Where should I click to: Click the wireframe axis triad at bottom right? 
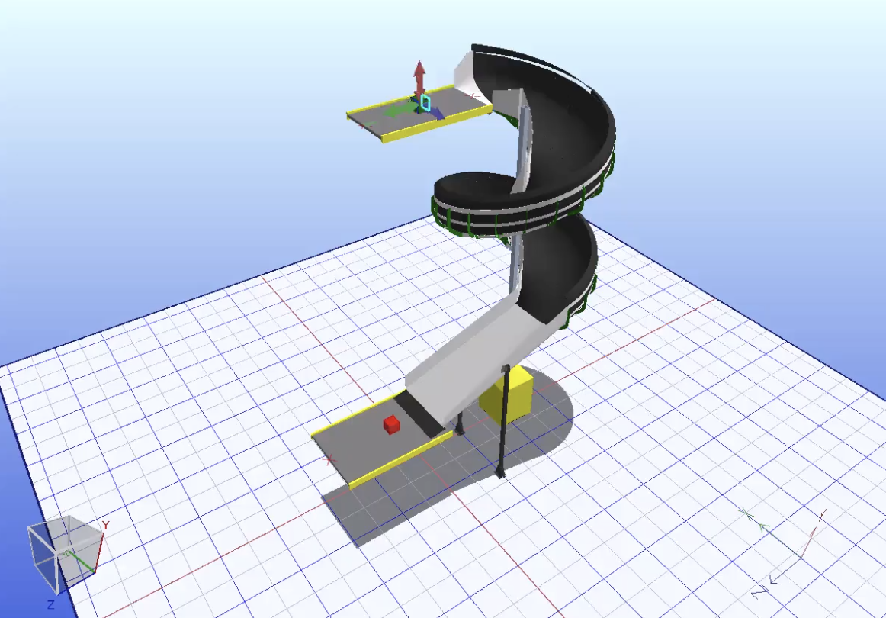click(785, 549)
